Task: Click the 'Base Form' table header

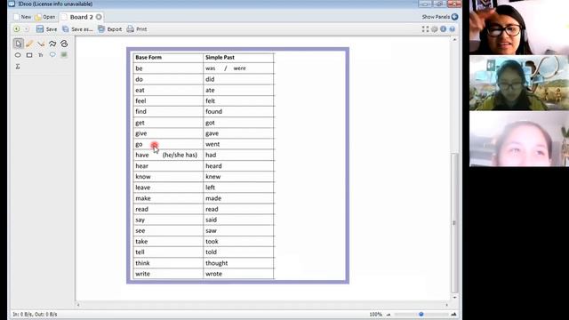Action: (x=148, y=57)
